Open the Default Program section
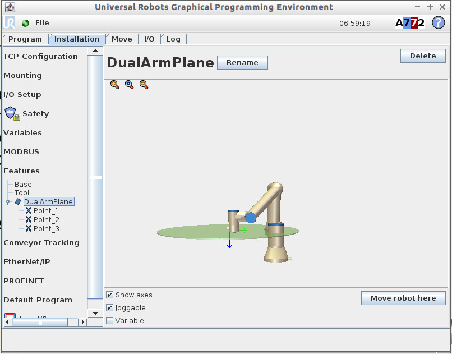Screen dimensions: 452x354 (x=38, y=300)
